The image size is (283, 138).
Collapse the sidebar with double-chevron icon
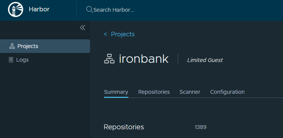pos(83,28)
